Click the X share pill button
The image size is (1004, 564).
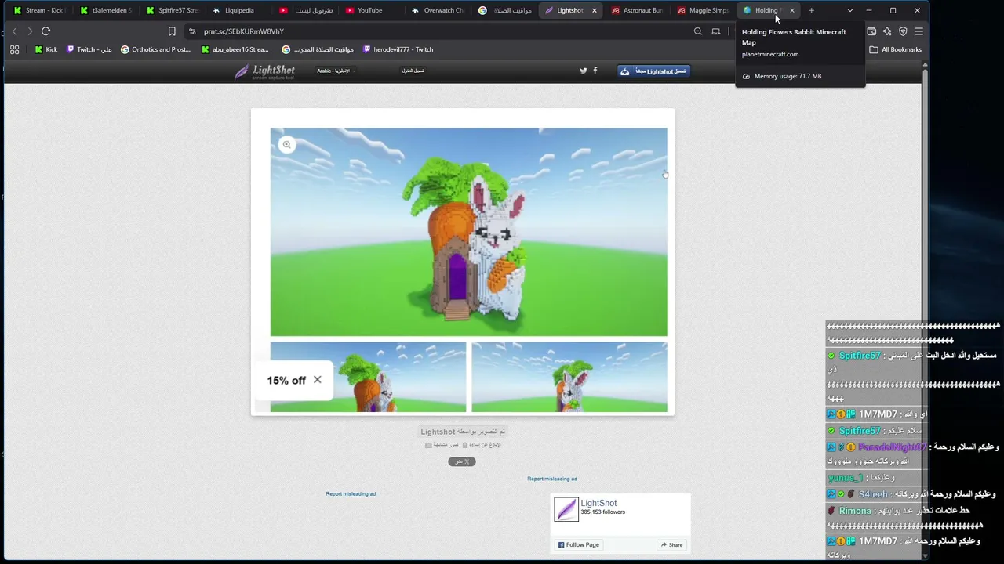(x=462, y=461)
